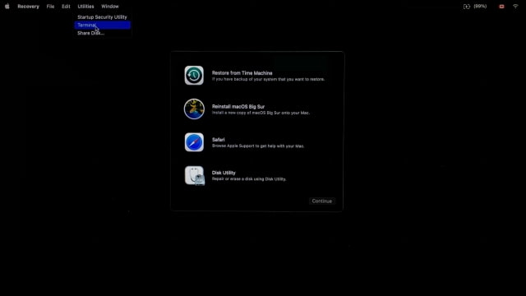The height and width of the screenshot is (296, 526).
Task: Click the macOS Big Sur installer icon
Action: (x=194, y=109)
